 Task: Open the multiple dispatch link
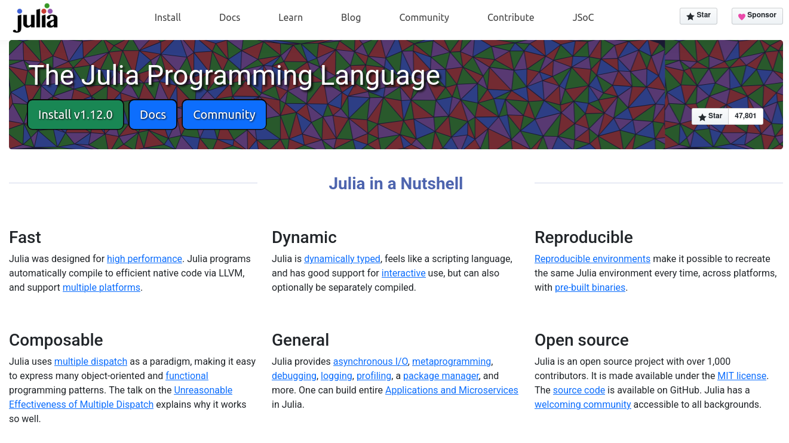[x=91, y=362]
